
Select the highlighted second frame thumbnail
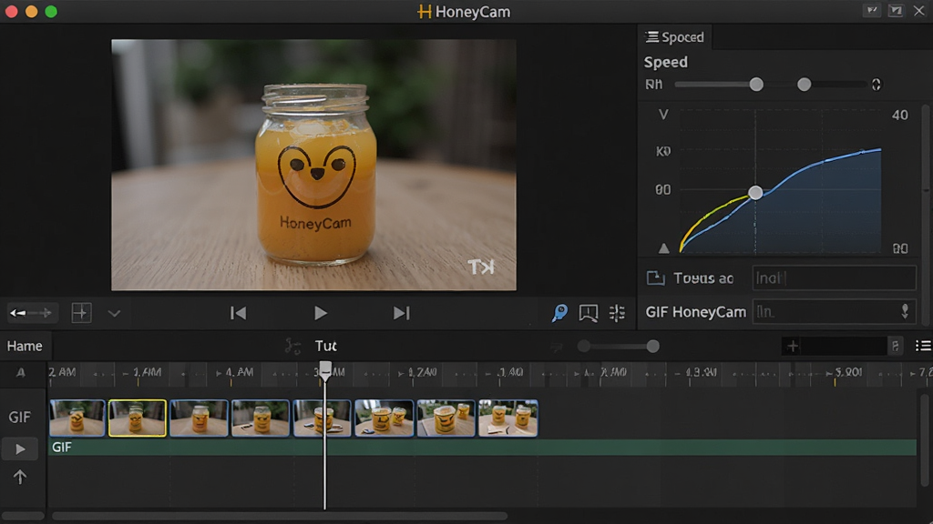(137, 418)
